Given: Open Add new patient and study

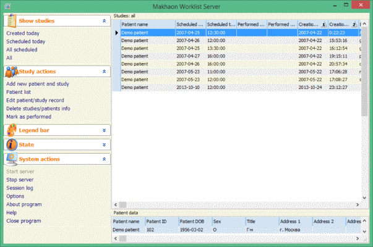Looking at the screenshot, I should 38,84.
